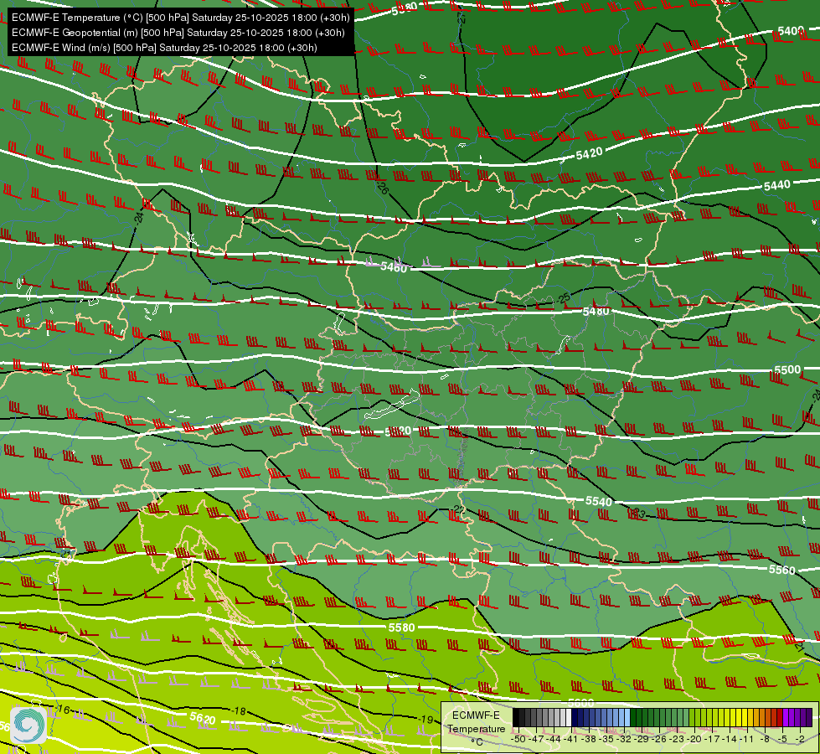Select the ECMWF-E Geopotential 500 hPa title line
820x754 pixels.
[x=178, y=33]
